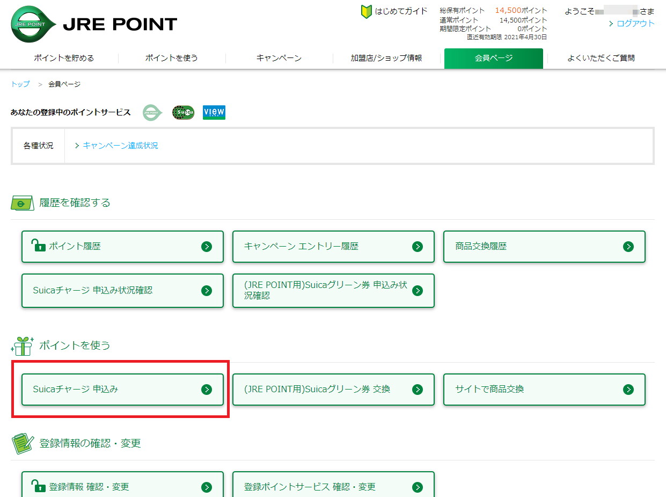This screenshot has width=666, height=497.
Task: Click the padlock icon on 登録情報 確認・変更
Action: tap(38, 486)
